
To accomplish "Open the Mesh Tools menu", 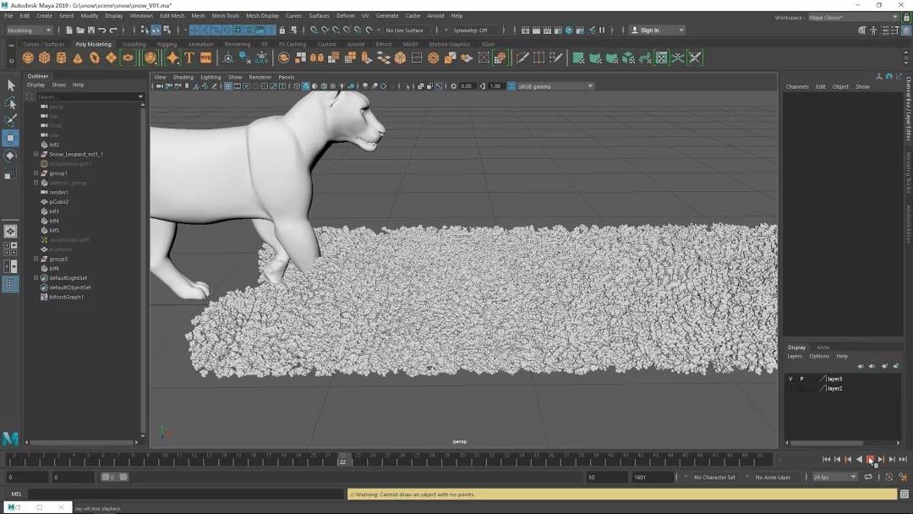I will coord(225,15).
